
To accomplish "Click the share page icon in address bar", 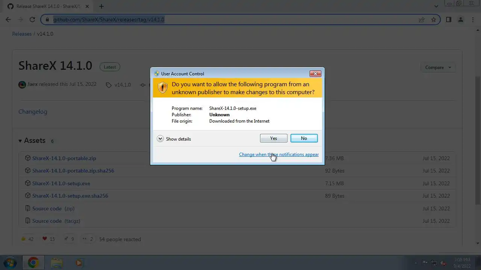I will point(422,19).
